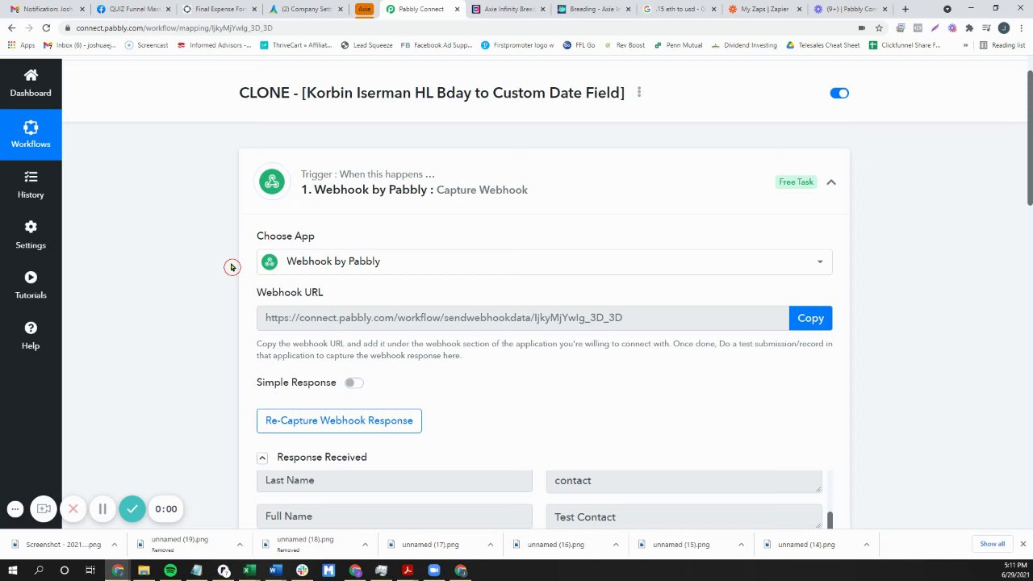Collapse the trigger step chevron
Image resolution: width=1033 pixels, height=581 pixels.
point(831,182)
